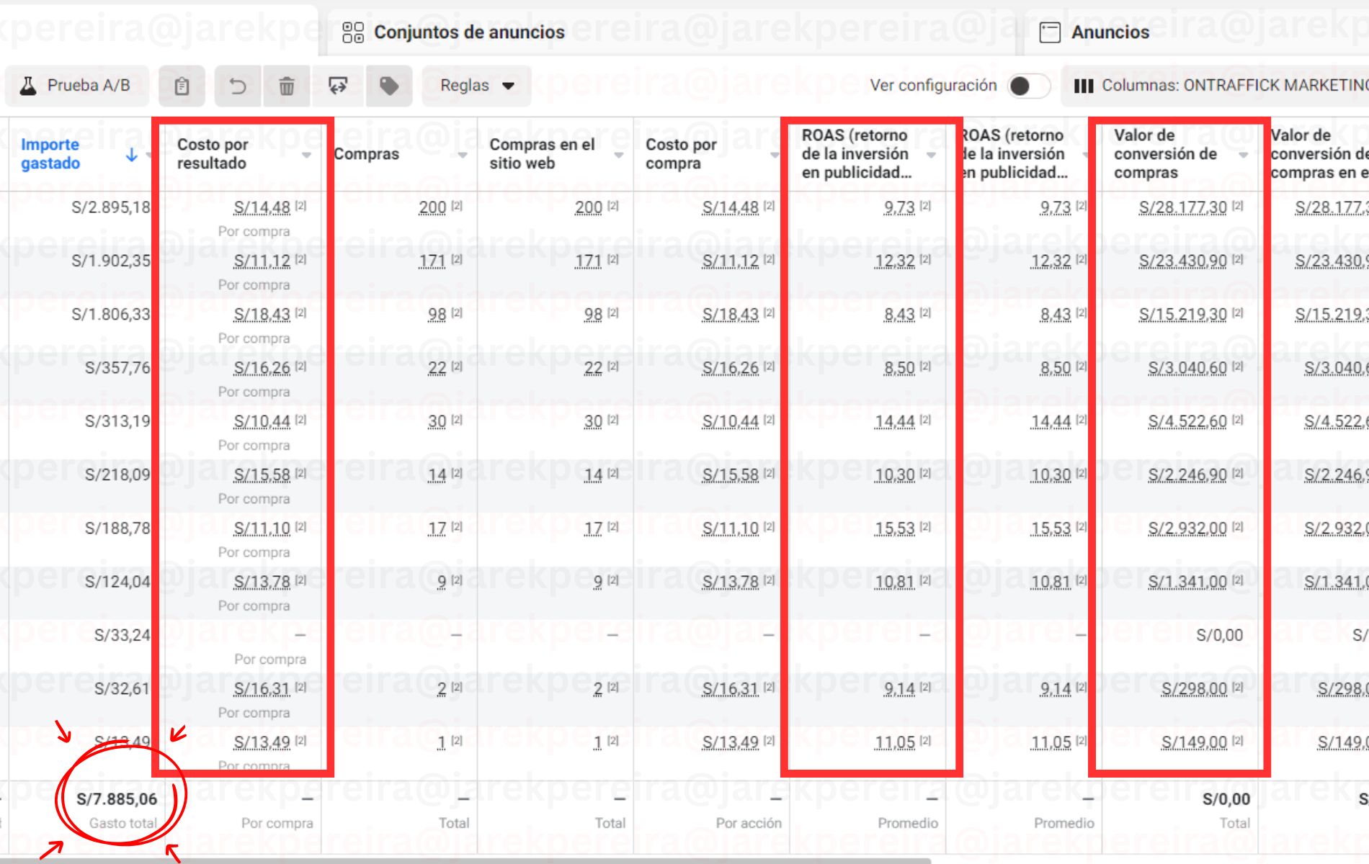The height and width of the screenshot is (864, 1369).
Task: Switch to Conjuntos de anuncios tab
Action: [x=468, y=32]
